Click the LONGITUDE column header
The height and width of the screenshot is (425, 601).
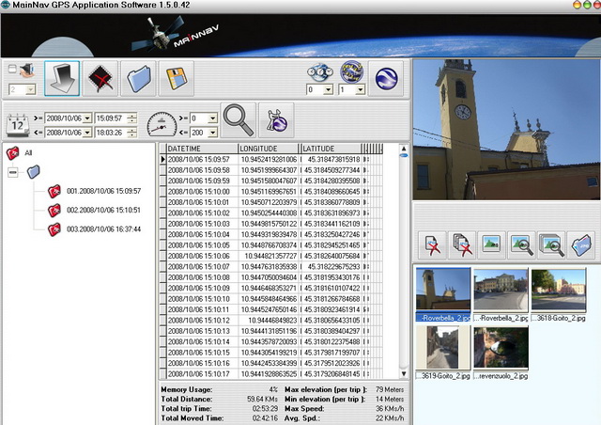tap(267, 149)
